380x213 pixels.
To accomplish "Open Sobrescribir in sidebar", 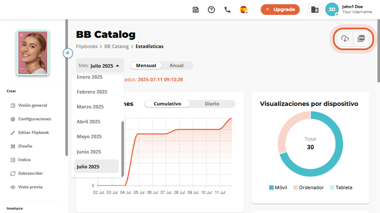I will pos(30,173).
